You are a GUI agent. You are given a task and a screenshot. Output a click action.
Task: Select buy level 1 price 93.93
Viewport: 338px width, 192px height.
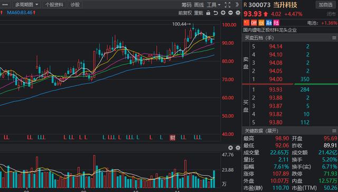click(x=276, y=89)
